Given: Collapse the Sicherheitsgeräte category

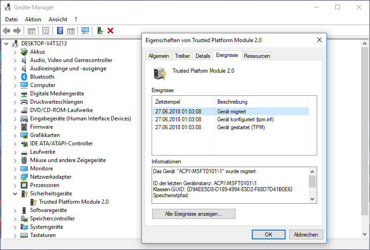Looking at the screenshot, I should tap(15, 194).
